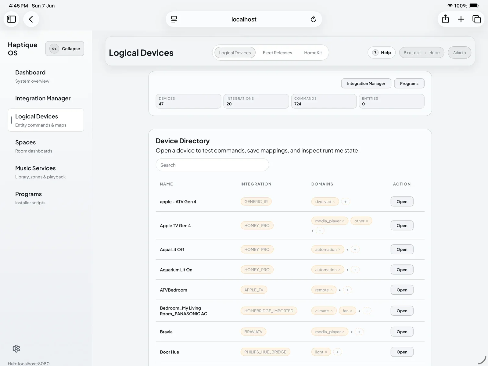Image resolution: width=488 pixels, height=366 pixels.
Task: Remove the 'other' domain from Apple TV Gen 4
Action: [x=367, y=221]
